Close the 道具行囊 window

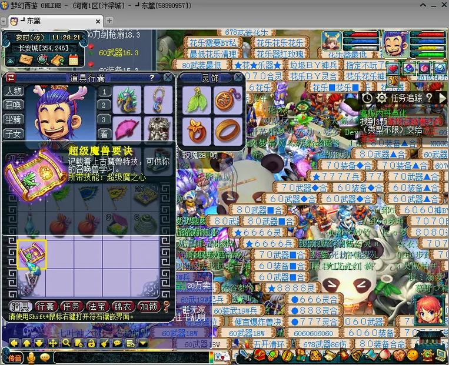coord(168,77)
